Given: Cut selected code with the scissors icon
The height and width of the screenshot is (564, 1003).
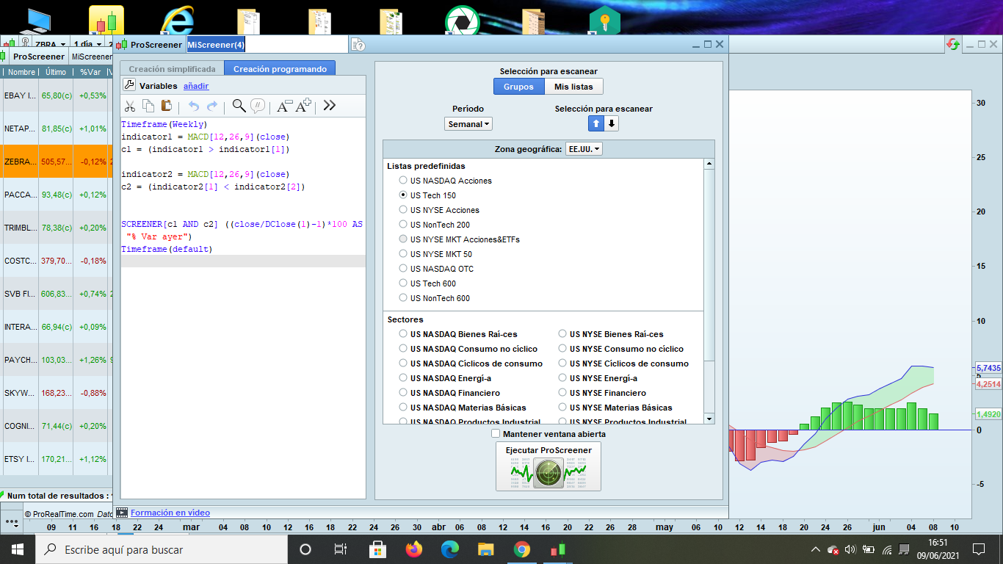Looking at the screenshot, I should pyautogui.click(x=129, y=106).
